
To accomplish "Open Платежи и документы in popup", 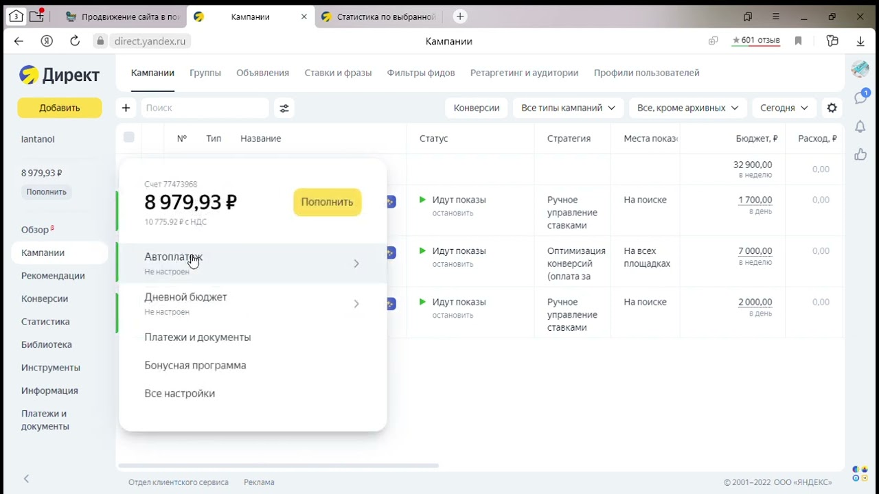I will tap(197, 337).
